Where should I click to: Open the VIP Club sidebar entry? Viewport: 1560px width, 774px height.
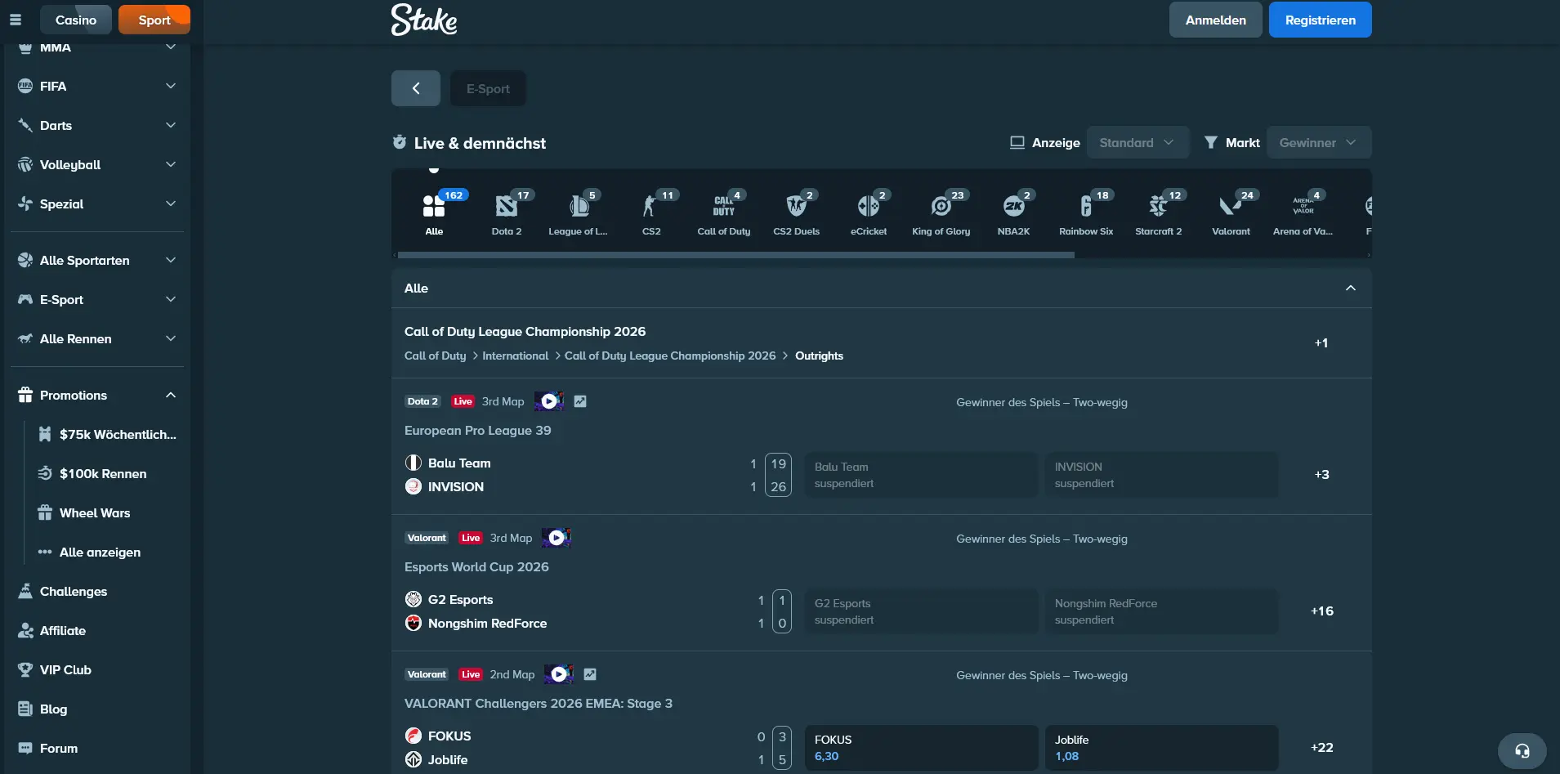pos(96,669)
